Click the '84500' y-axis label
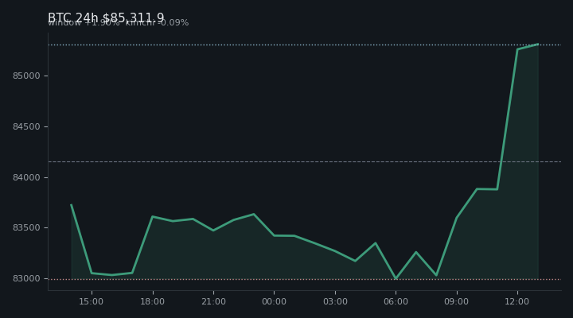573x318 pixels. point(26,126)
